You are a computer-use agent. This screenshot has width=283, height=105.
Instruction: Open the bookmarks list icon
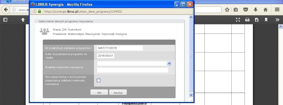236,10
